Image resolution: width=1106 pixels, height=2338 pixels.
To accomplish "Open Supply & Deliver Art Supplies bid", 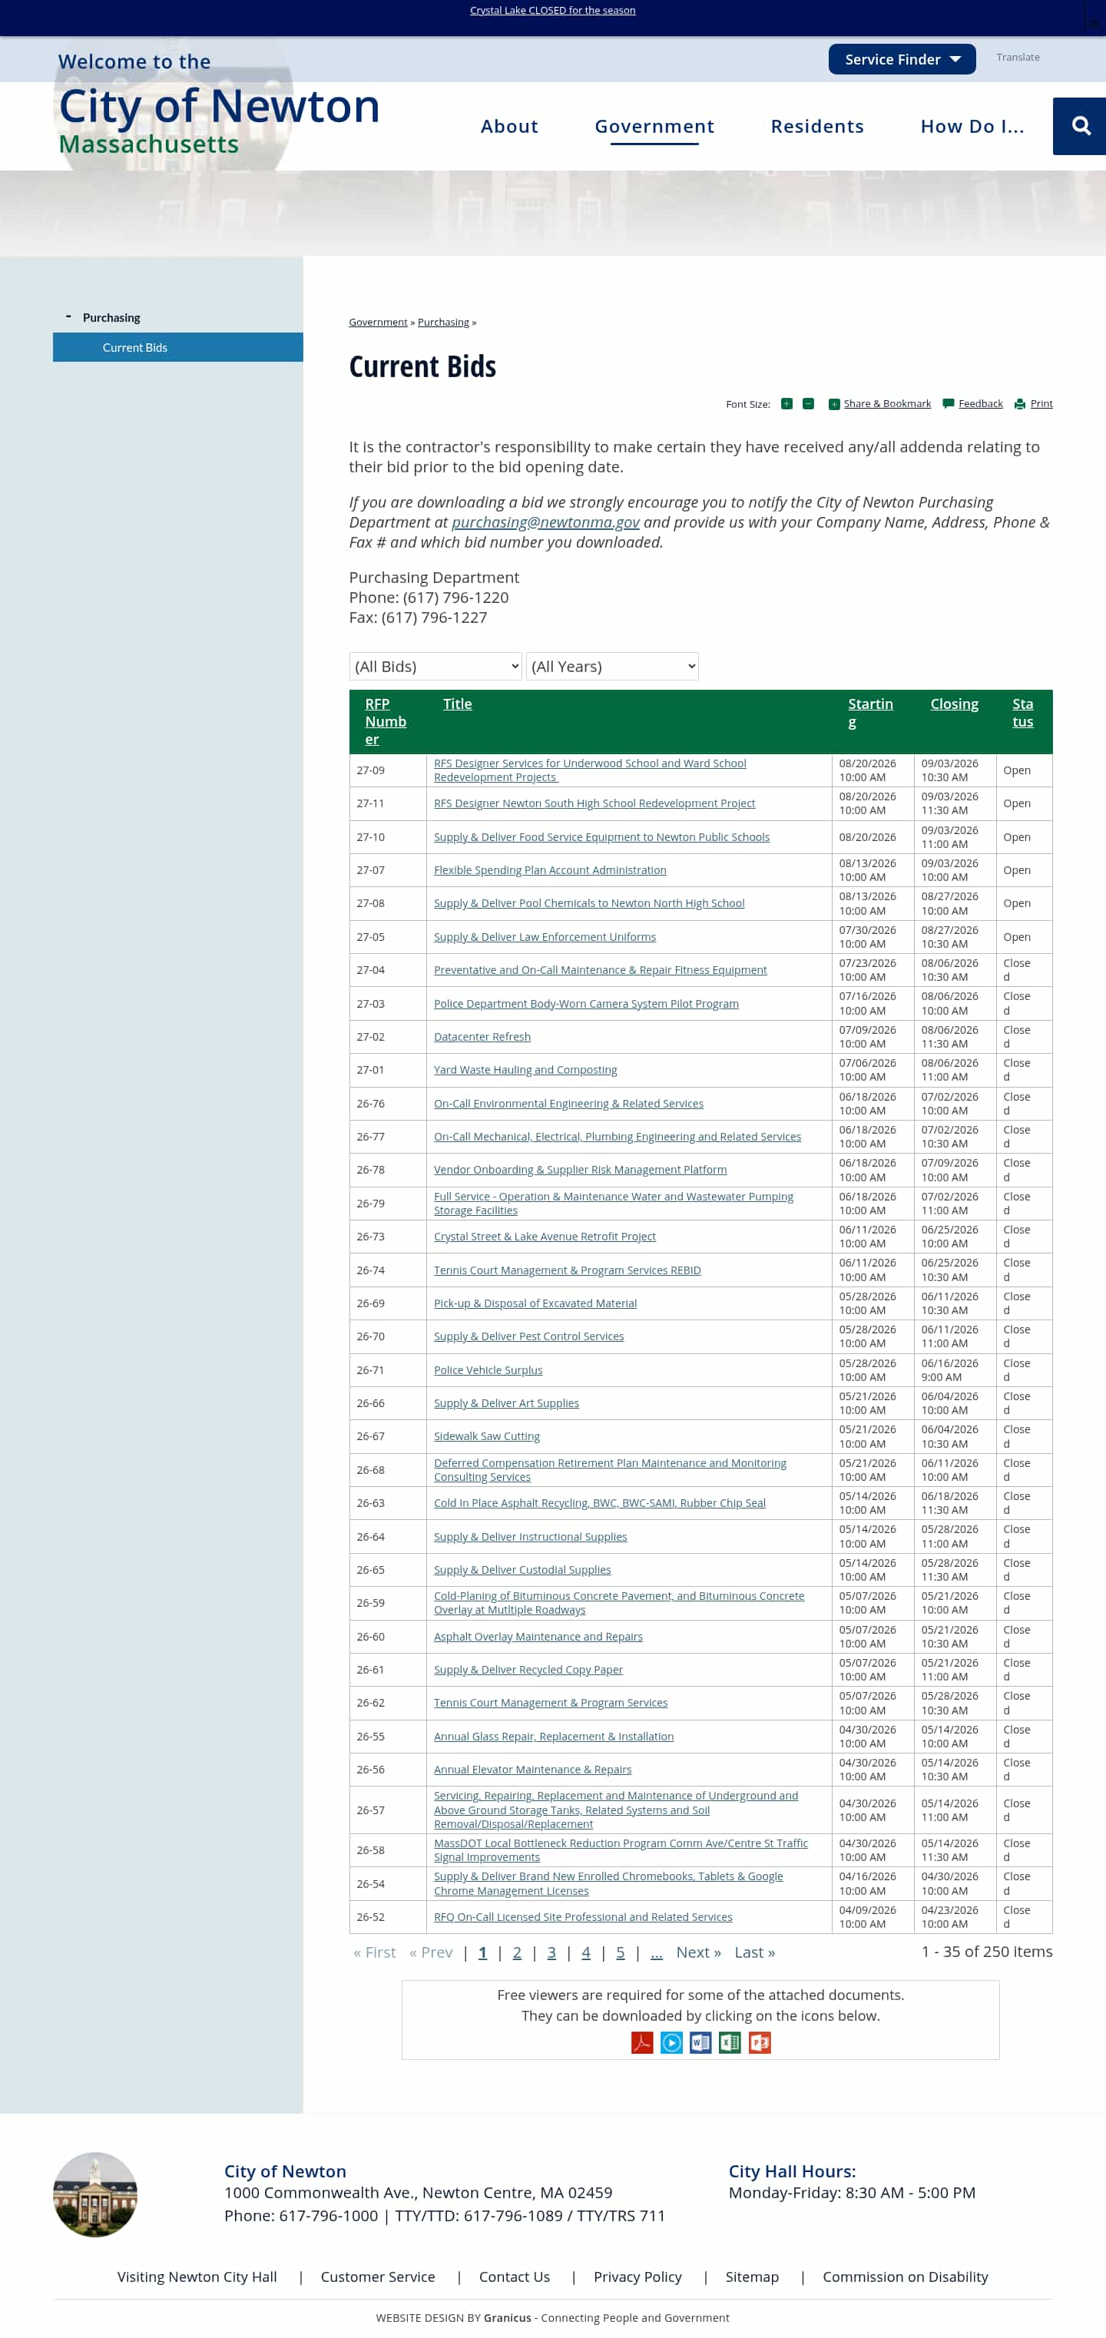I will coord(506,1403).
